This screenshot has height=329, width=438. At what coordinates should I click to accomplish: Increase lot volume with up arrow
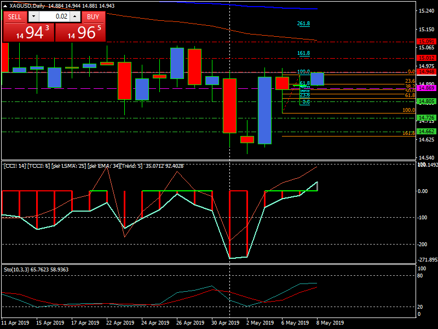pyautogui.click(x=76, y=17)
